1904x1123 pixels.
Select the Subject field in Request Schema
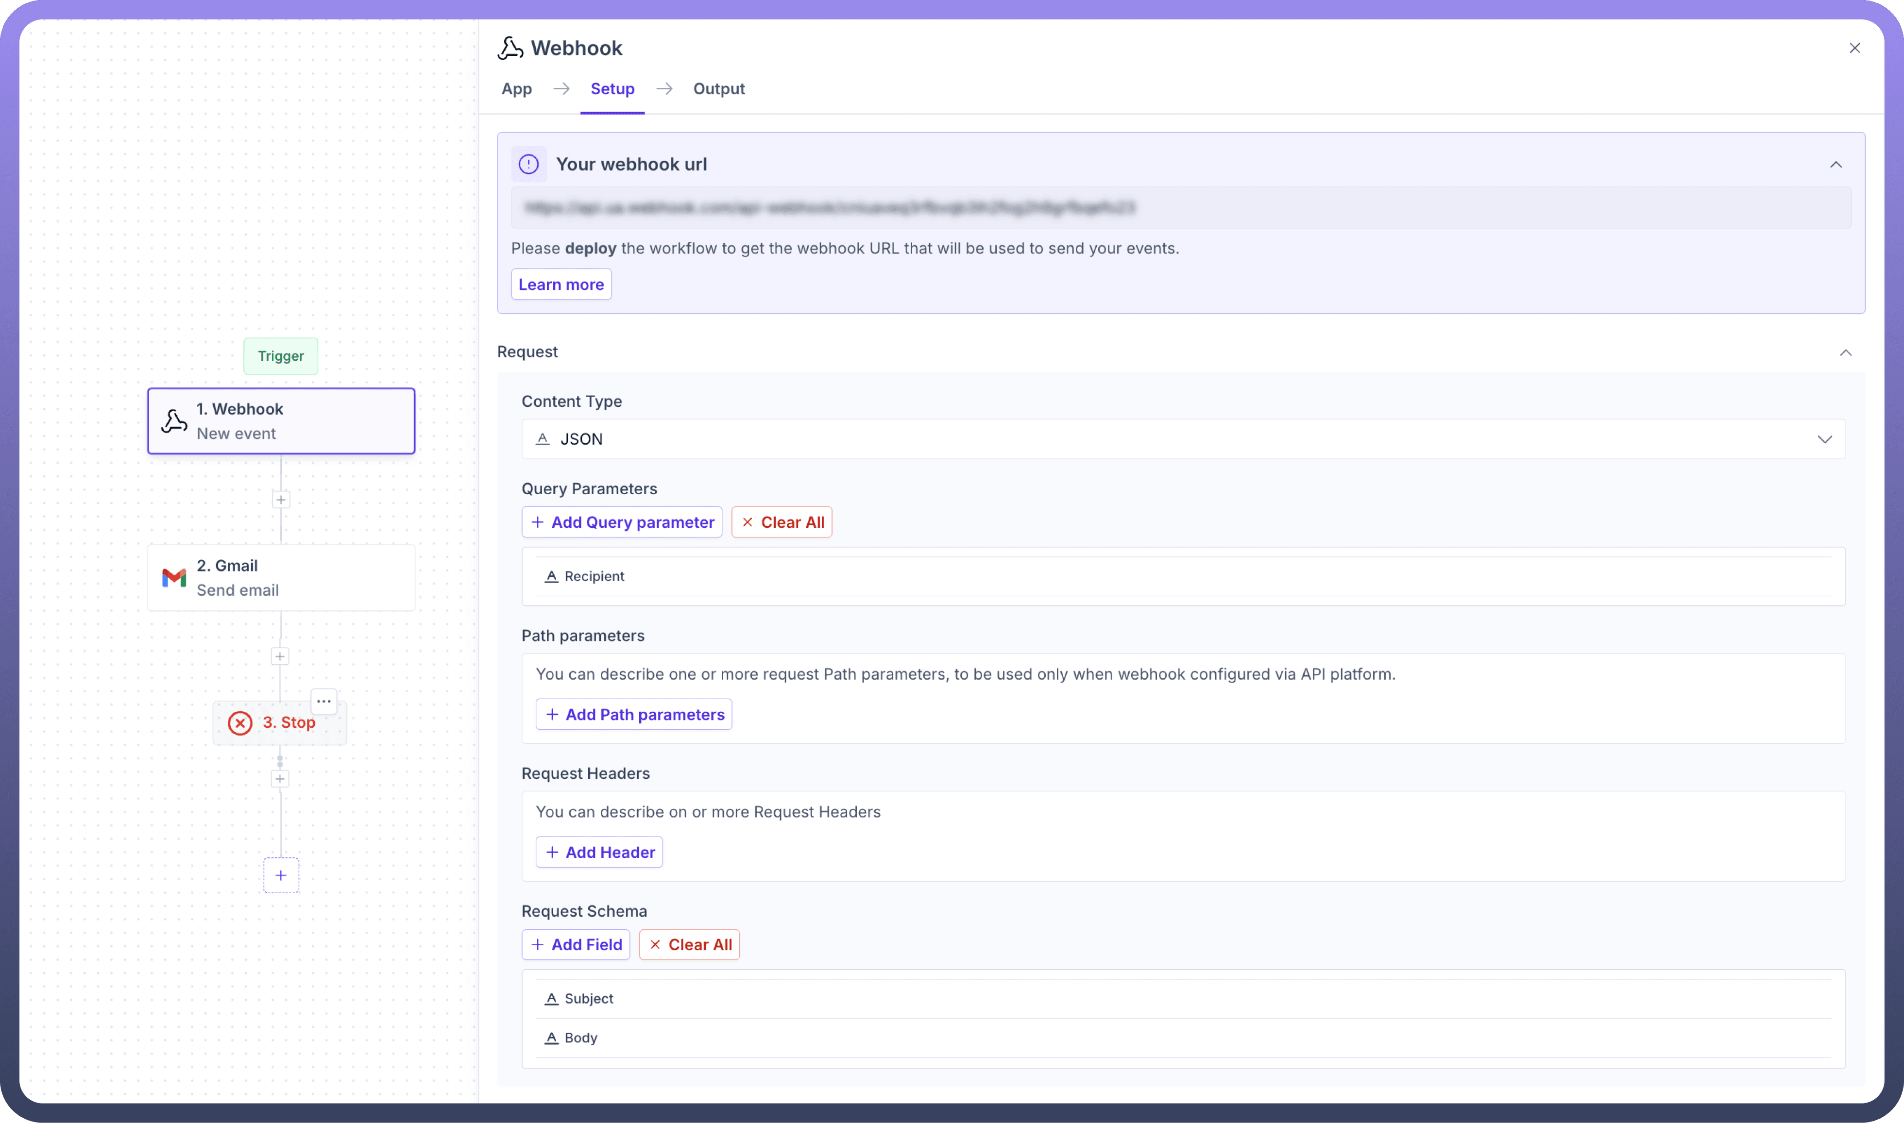pos(589,999)
